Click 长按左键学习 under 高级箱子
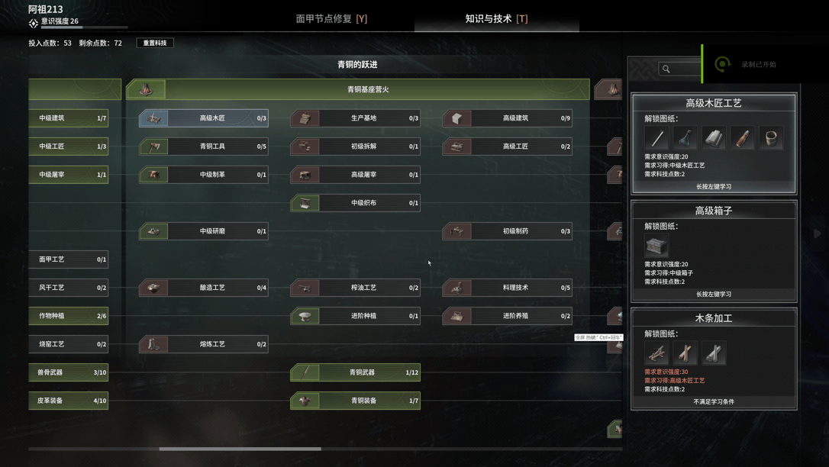The height and width of the screenshot is (467, 829). [x=714, y=295]
